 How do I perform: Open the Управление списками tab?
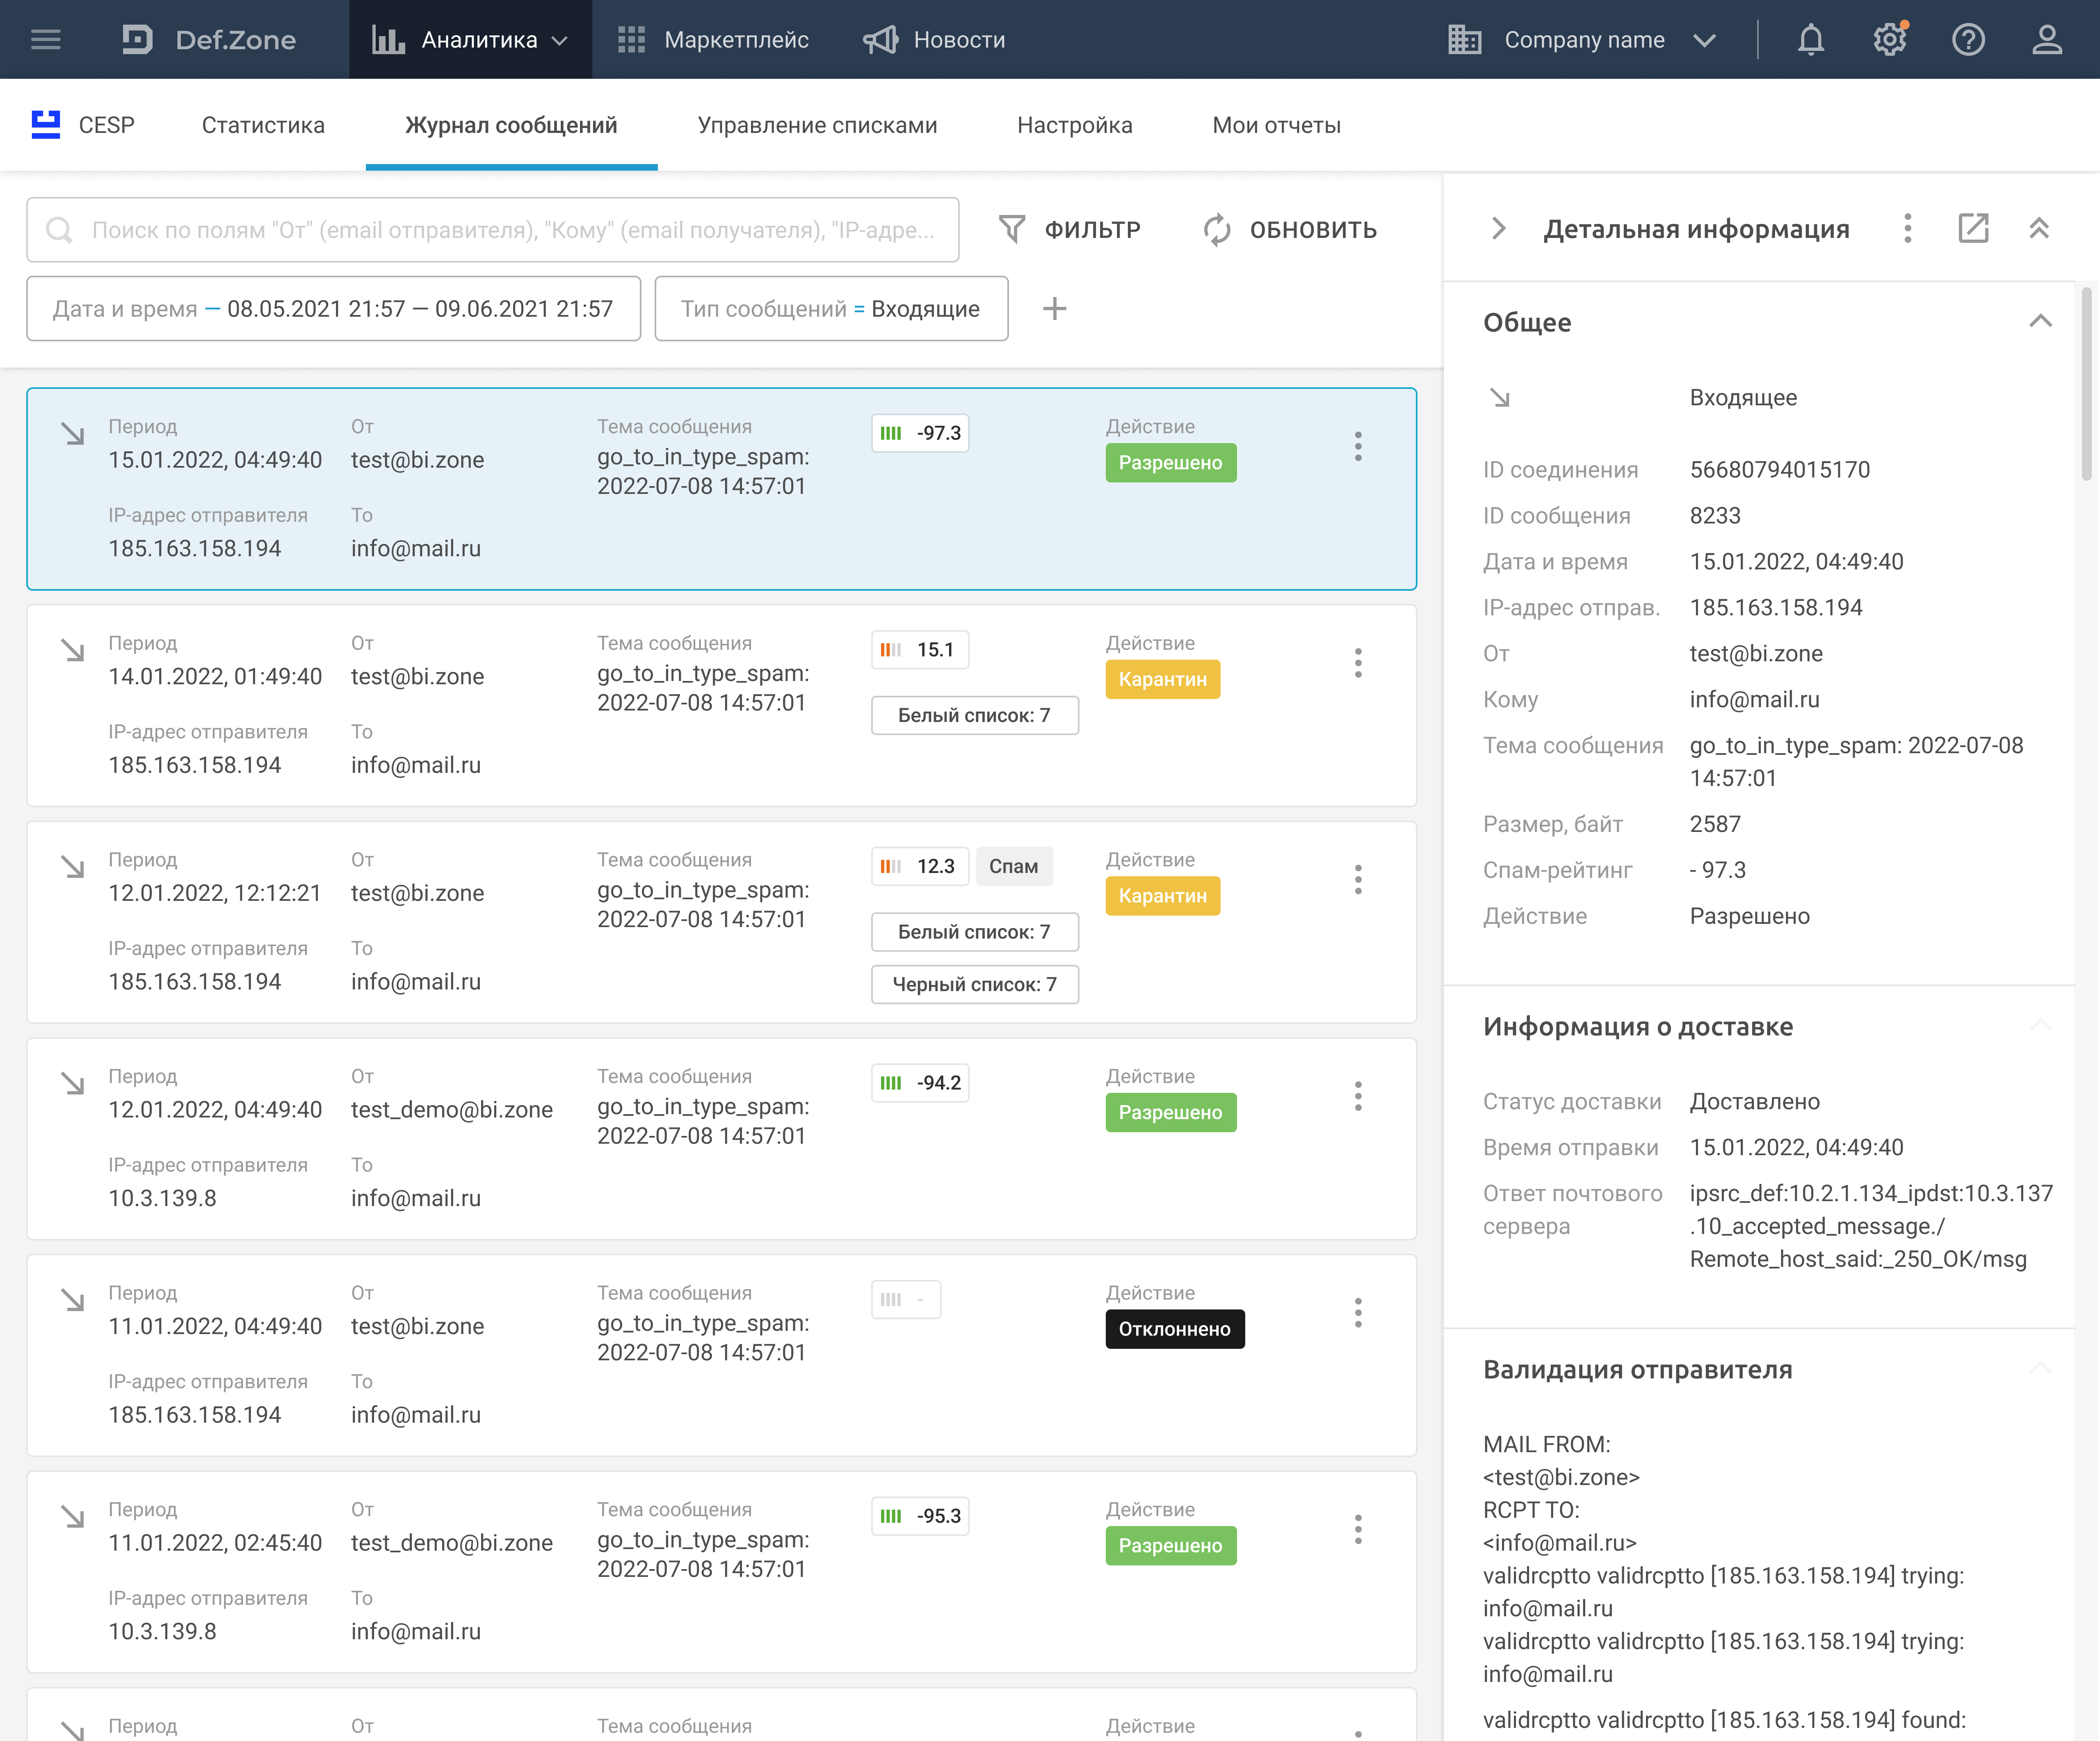[817, 126]
